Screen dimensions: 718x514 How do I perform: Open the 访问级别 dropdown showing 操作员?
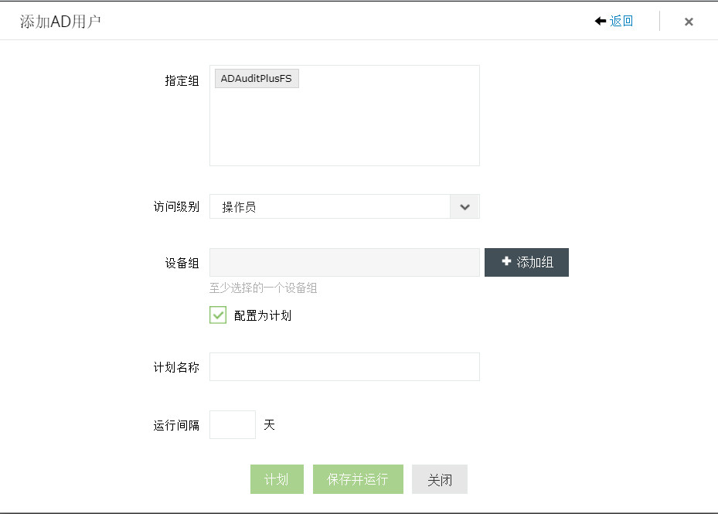pos(330,207)
